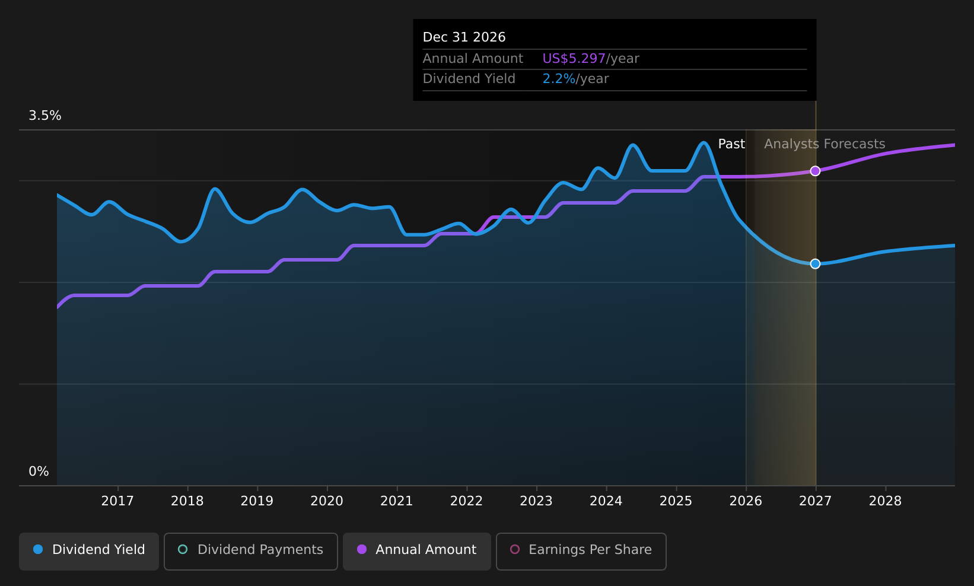
Task: Click the 2024 x-axis label
Action: 606,501
